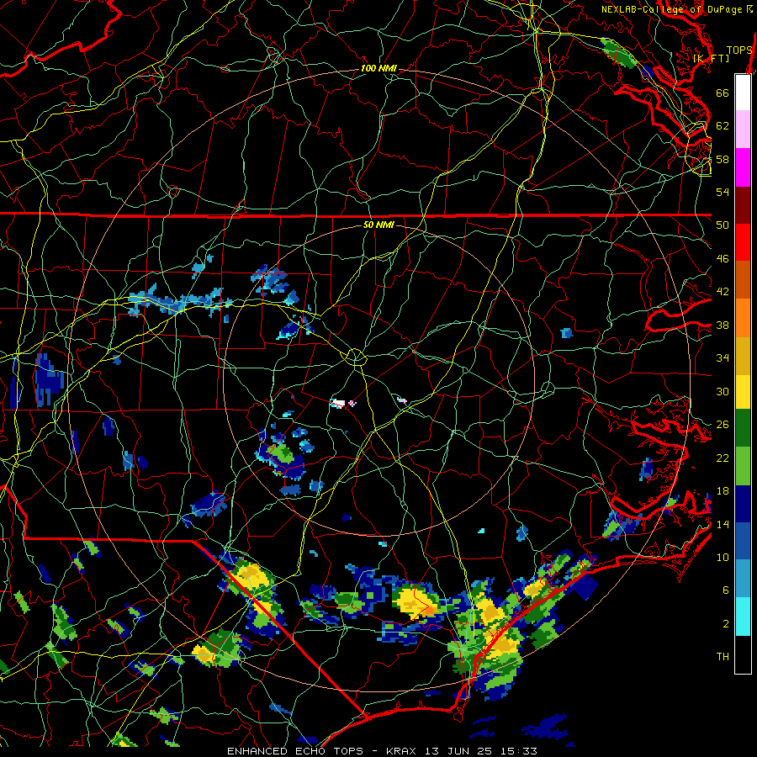Click the 38 legend value
Image resolution: width=757 pixels, height=757 pixels.
point(723,325)
